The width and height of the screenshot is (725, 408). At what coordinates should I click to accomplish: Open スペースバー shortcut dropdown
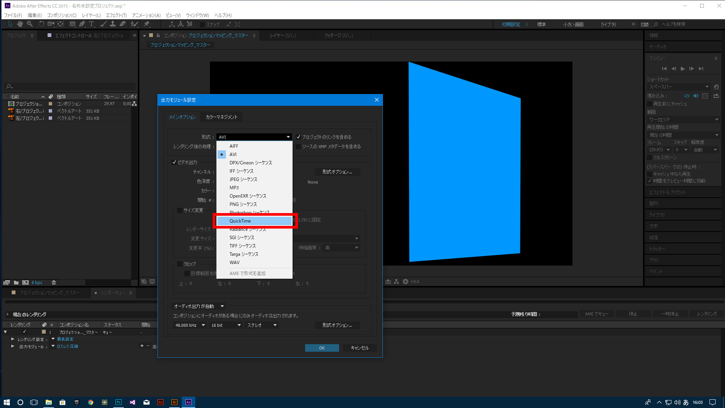pyautogui.click(x=679, y=87)
